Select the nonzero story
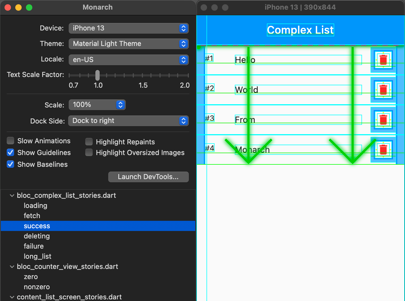Image resolution: width=405 pixels, height=301 pixels. point(37,287)
